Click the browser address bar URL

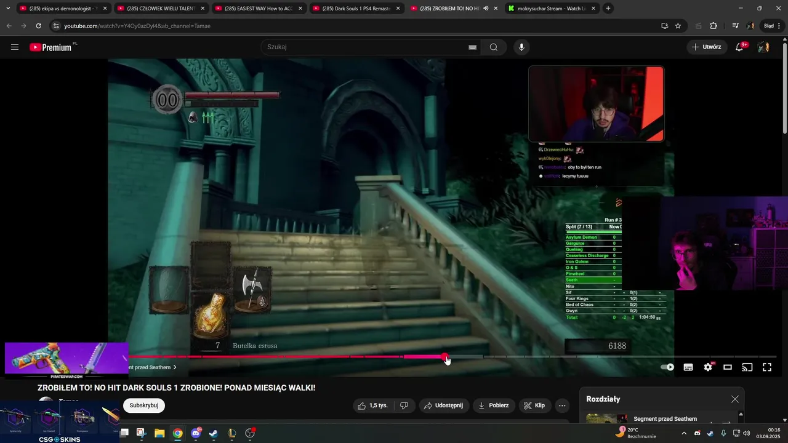137,26
